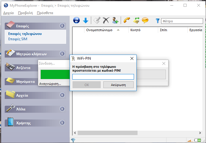The image size is (206, 143).
Task: Click the Άλλα wrench icon
Action: (11, 108)
